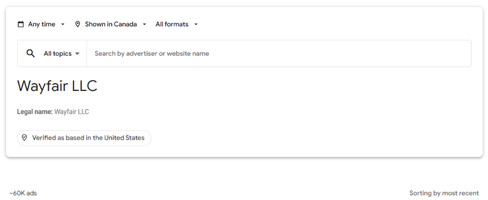Image resolution: width=488 pixels, height=200 pixels.
Task: Click the All topics label
Action: coord(58,54)
